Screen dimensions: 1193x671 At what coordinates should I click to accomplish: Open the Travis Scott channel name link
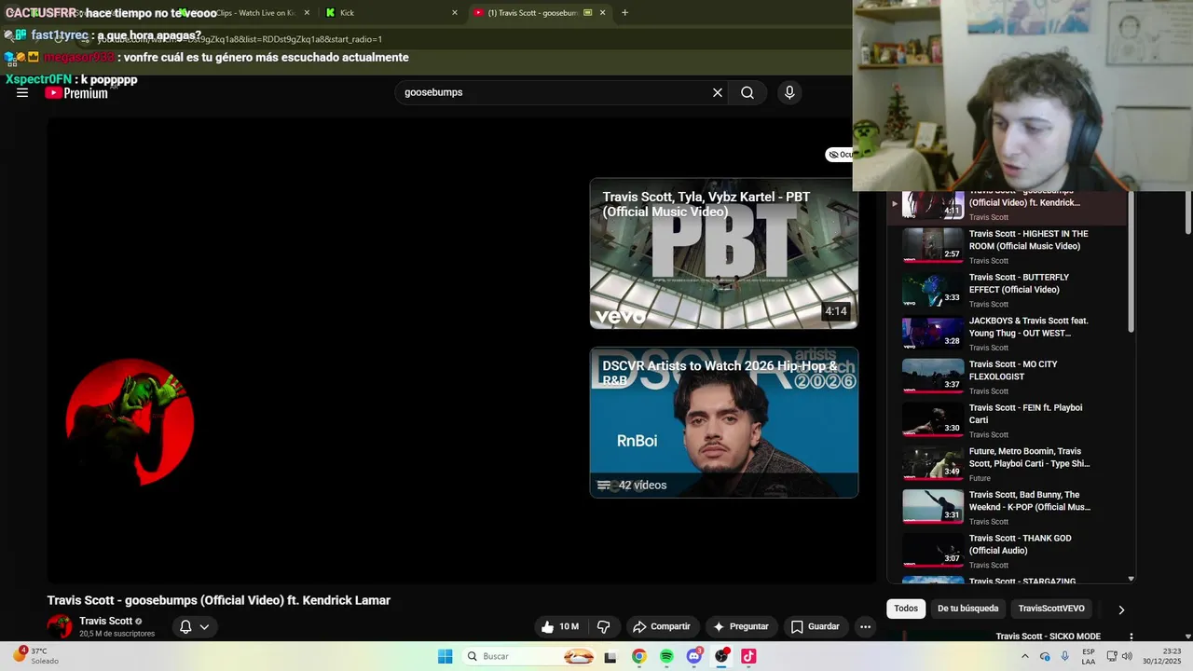coord(106,621)
